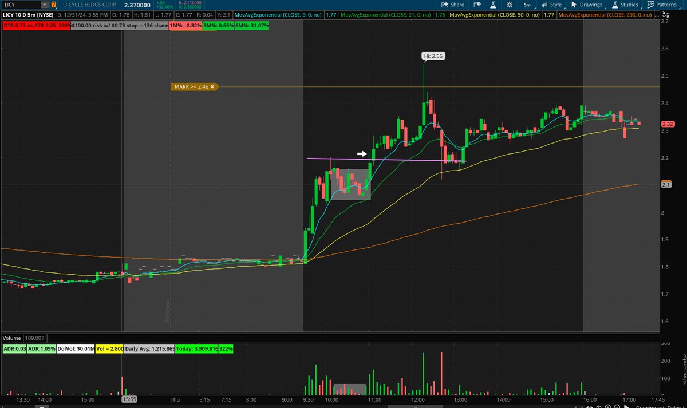Viewport: 687px width, 408px height.
Task: Click the flask icon next to settings gear
Action: click(493, 4)
